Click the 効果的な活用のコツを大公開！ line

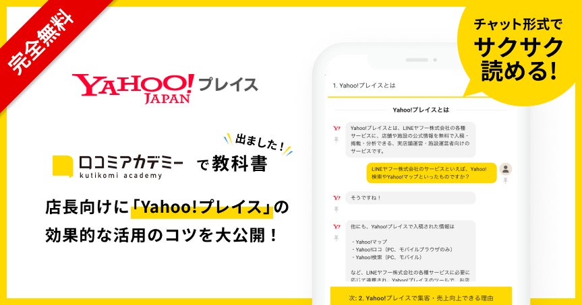point(161,236)
